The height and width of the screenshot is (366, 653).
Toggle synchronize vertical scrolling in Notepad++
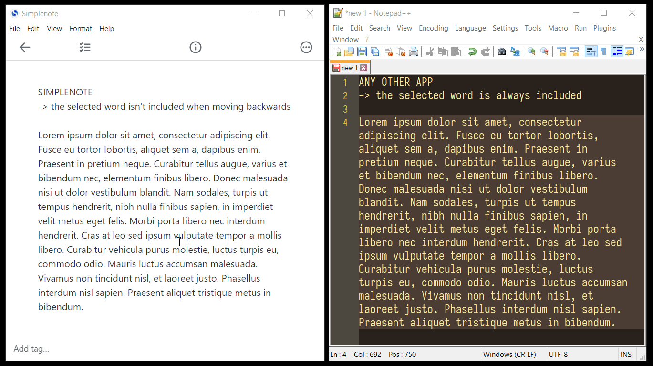tap(561, 52)
